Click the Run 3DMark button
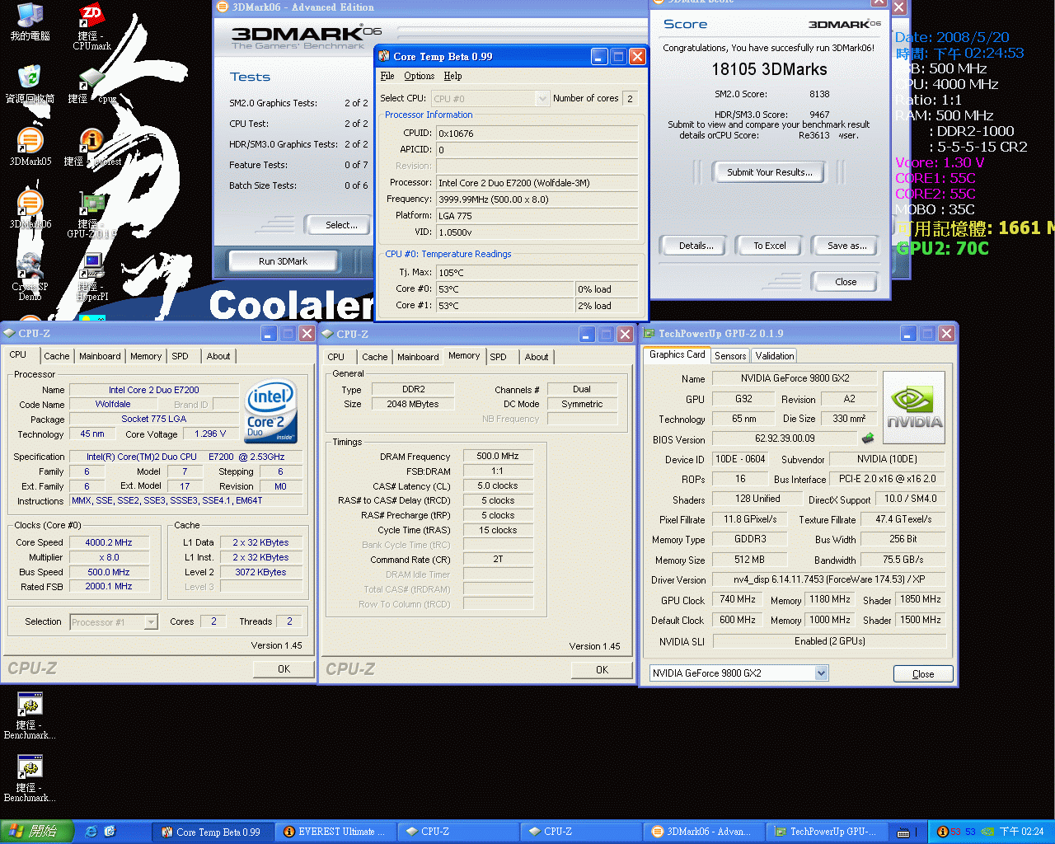Image resolution: width=1055 pixels, height=844 pixels. (283, 261)
